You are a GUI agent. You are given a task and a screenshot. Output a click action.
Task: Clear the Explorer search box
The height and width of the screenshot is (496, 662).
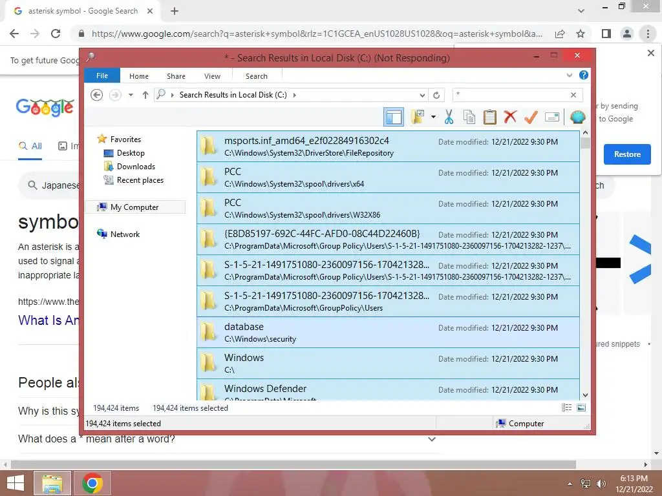tap(573, 95)
